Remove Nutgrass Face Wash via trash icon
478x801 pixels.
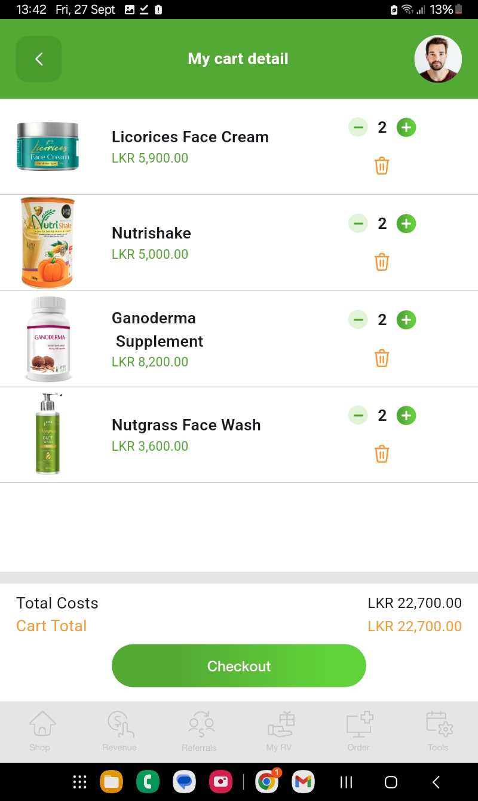tap(382, 454)
